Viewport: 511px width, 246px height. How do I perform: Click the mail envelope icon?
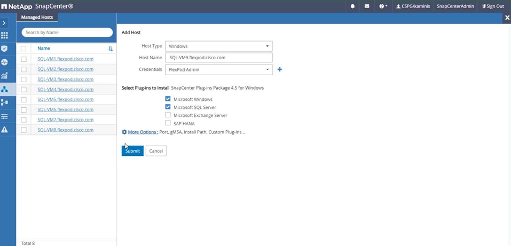(367, 6)
